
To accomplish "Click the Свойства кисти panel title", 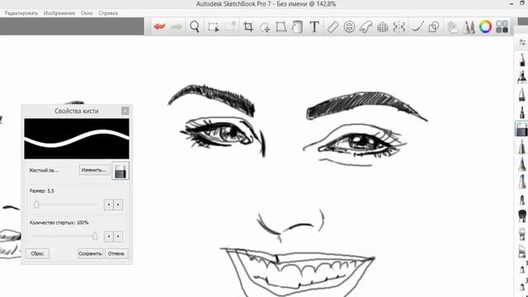I will [x=77, y=111].
